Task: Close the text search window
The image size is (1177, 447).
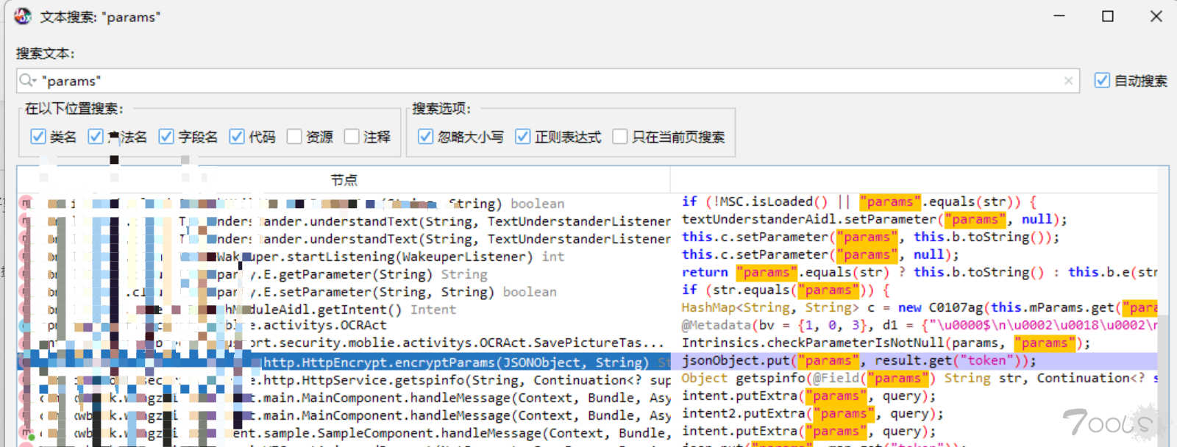Action: (x=1156, y=15)
